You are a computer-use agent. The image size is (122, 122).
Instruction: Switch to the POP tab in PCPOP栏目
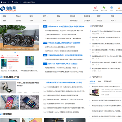coord(108,81)
